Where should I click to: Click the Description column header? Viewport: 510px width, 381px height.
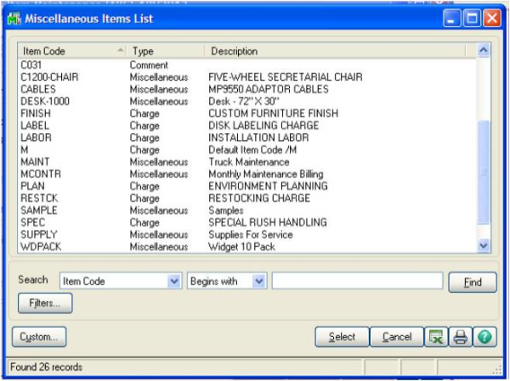[340, 51]
